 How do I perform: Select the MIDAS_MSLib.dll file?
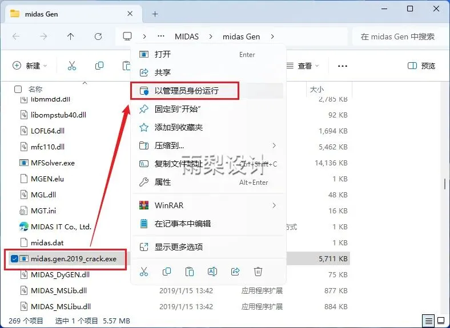pos(59,291)
